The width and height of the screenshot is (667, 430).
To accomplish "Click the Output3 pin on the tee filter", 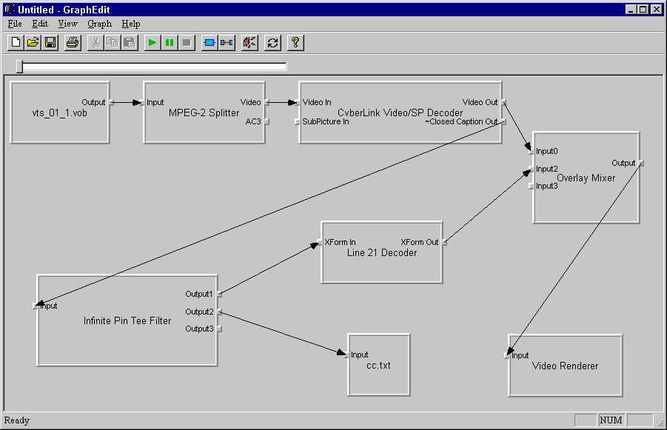I will pos(219,329).
